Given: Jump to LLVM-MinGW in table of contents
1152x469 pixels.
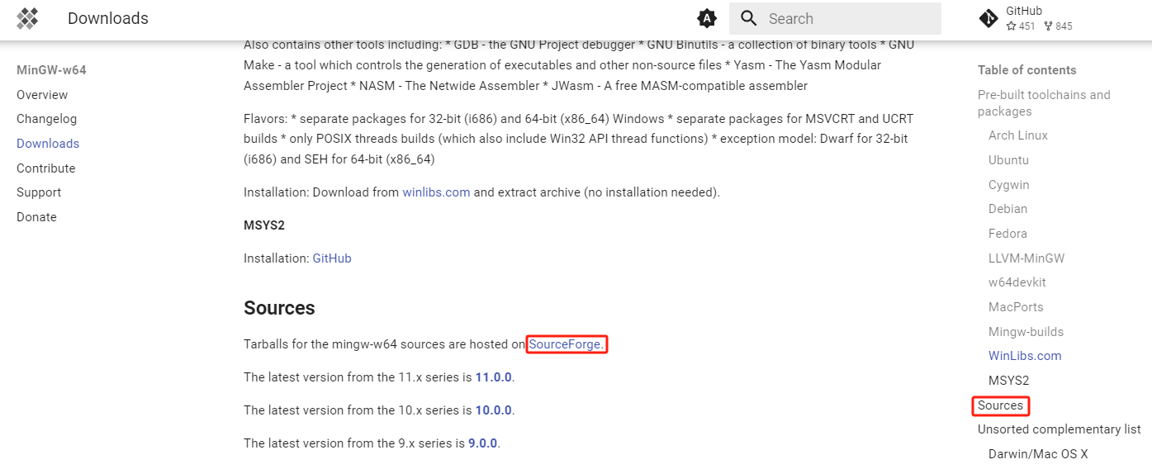Looking at the screenshot, I should click(x=1026, y=258).
